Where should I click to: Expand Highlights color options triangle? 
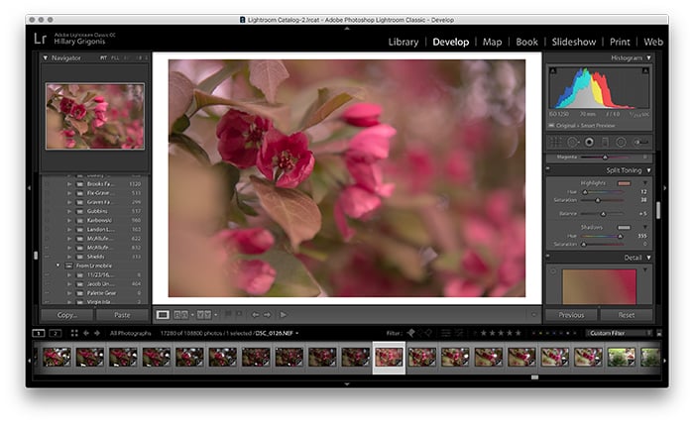point(644,183)
